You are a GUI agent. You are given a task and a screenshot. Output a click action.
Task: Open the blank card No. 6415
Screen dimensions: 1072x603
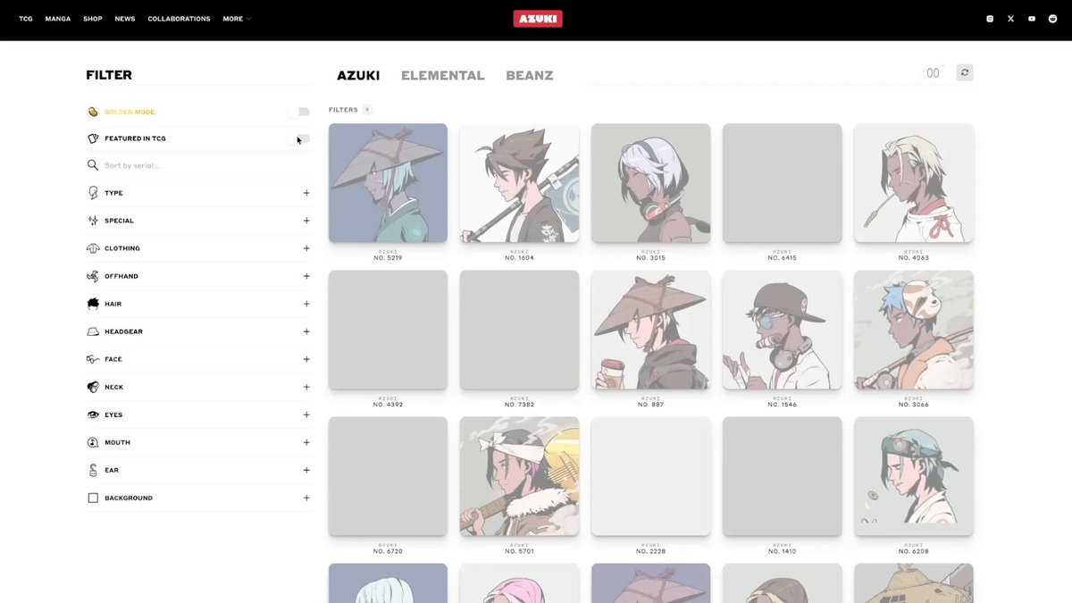[782, 183]
